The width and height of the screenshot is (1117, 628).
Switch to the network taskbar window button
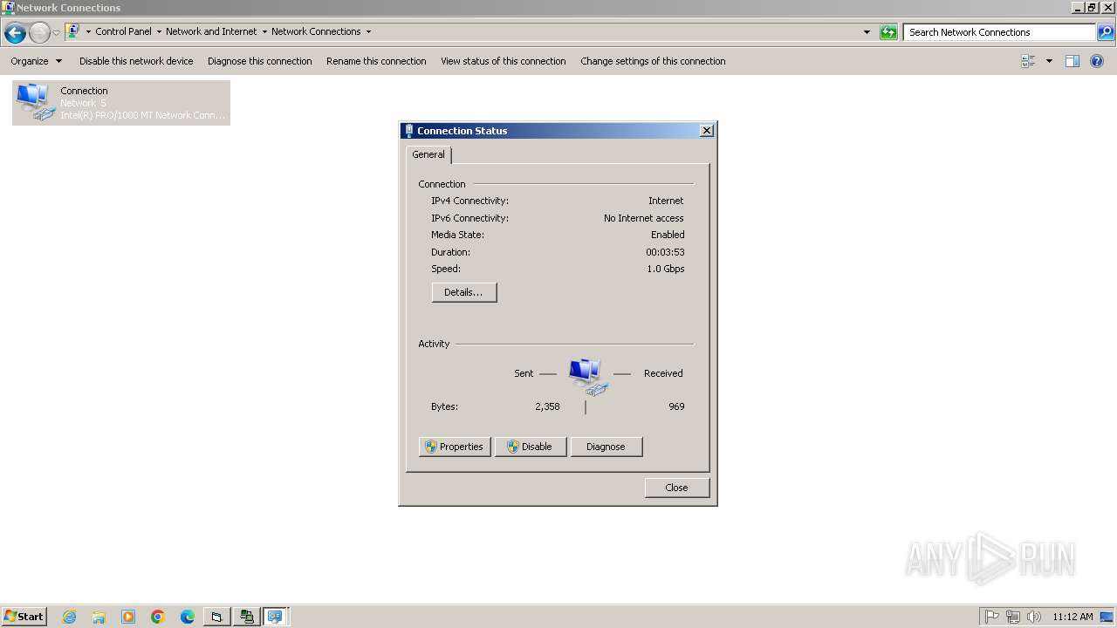247,617
